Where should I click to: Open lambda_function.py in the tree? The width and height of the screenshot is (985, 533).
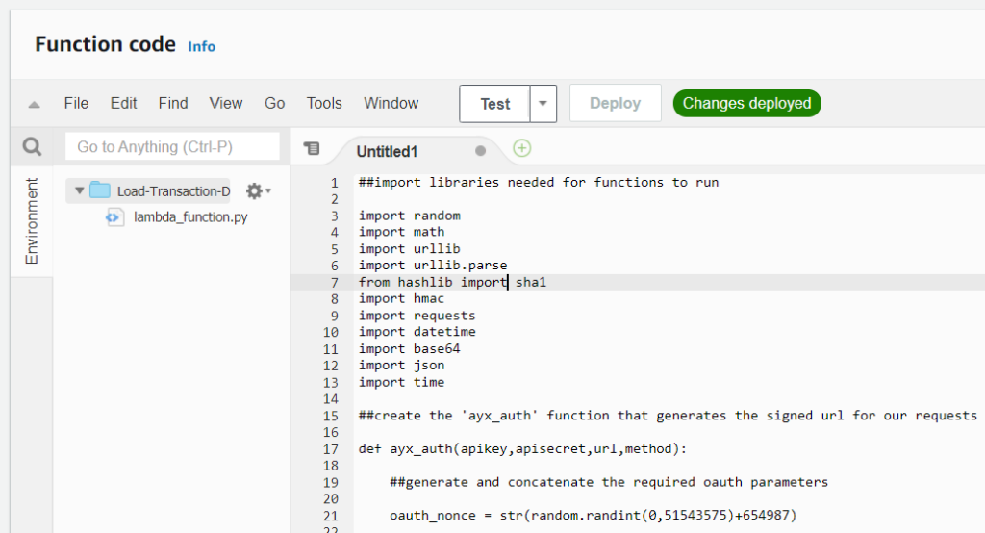190,216
